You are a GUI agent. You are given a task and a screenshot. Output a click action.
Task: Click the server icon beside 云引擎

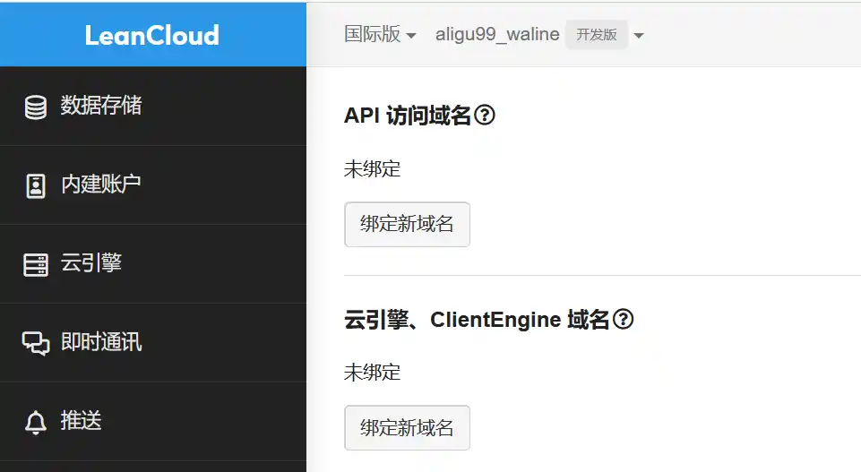[36, 264]
